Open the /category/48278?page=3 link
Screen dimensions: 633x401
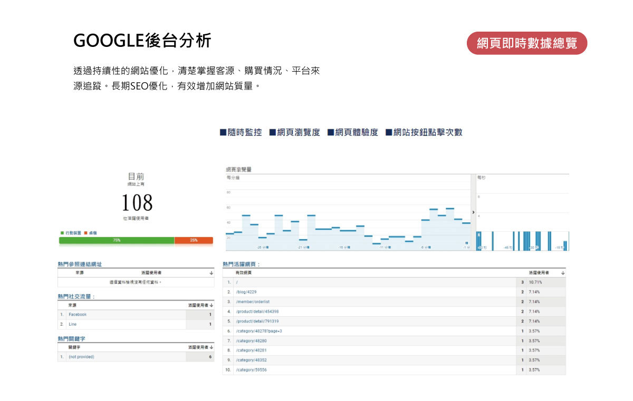[259, 331]
